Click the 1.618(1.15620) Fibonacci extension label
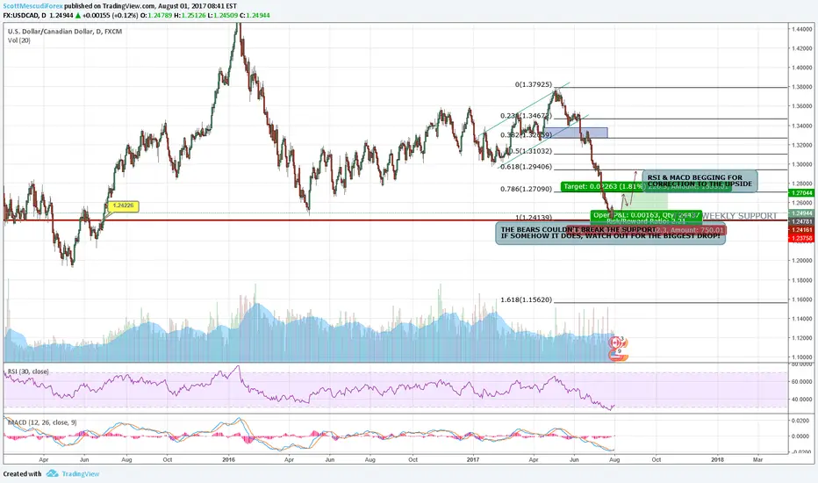 (526, 299)
